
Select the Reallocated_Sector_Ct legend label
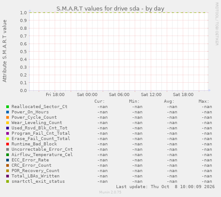pos(40,107)
